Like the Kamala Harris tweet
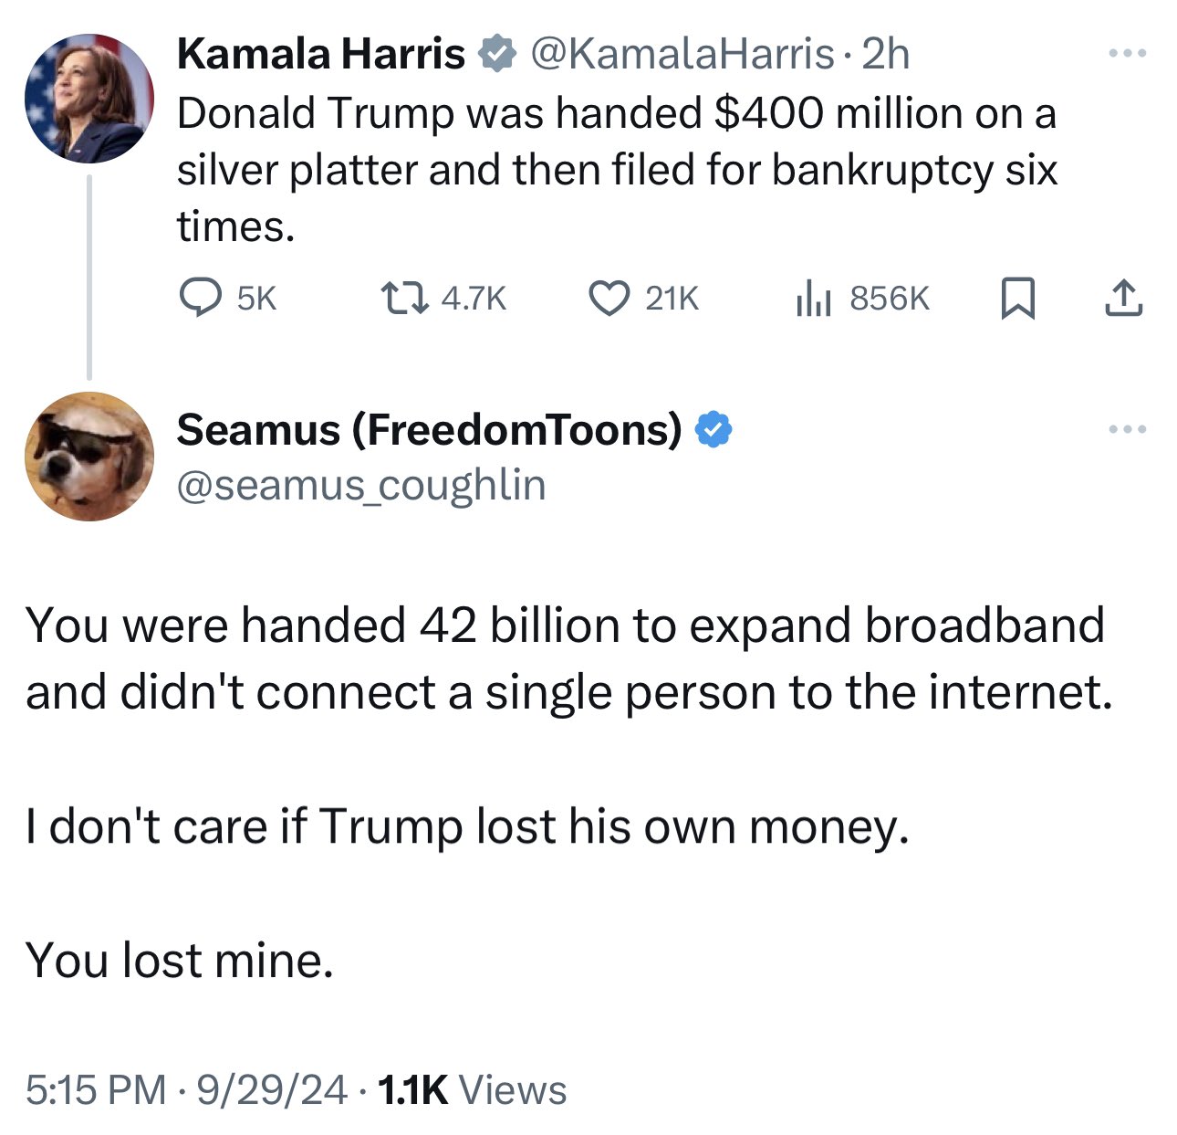Screen dimensions: 1177x1135 [x=609, y=298]
